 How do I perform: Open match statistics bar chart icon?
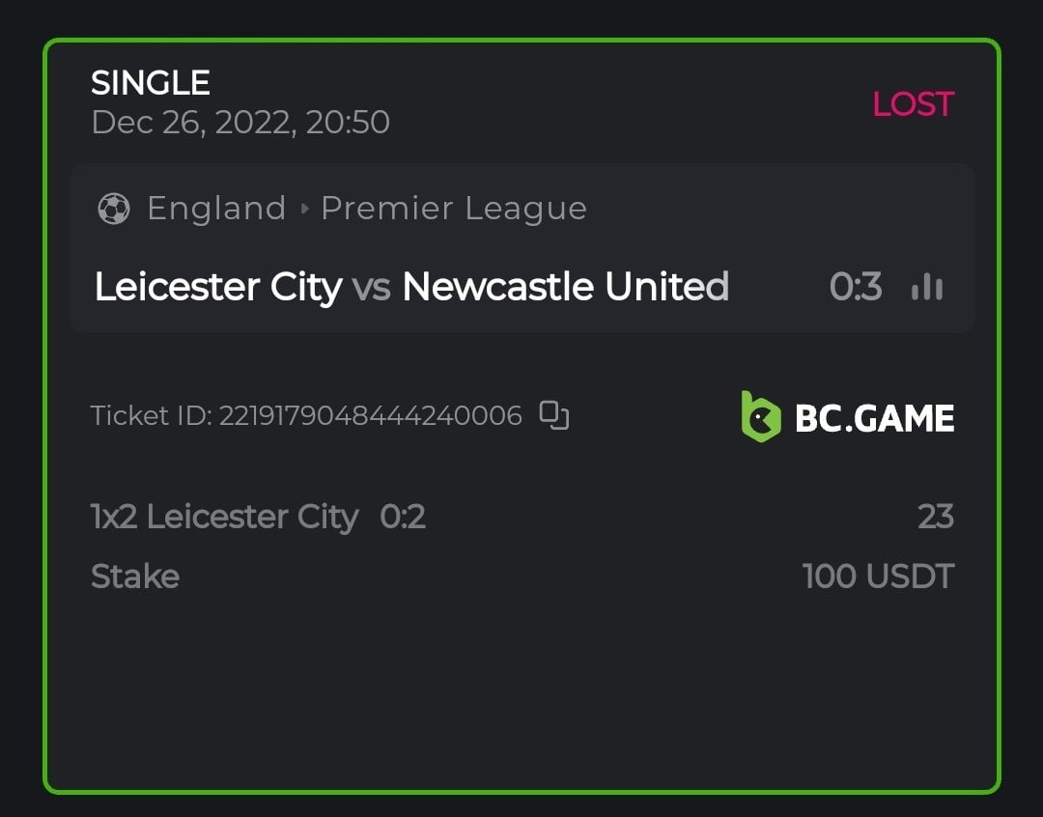(x=927, y=287)
